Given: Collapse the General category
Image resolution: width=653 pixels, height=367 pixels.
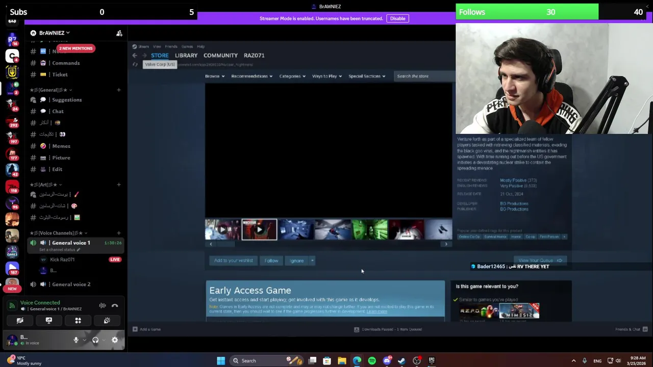Looking at the screenshot, I should (x=51, y=90).
